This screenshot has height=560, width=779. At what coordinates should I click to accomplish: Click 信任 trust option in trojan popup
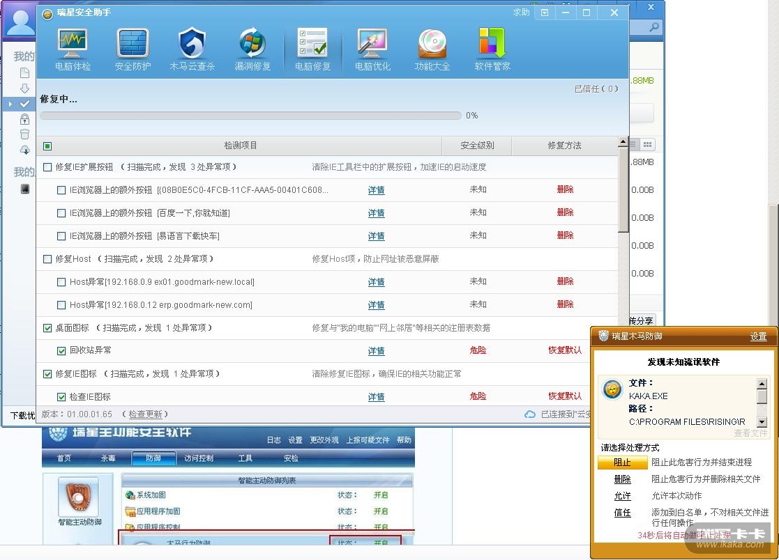(623, 513)
